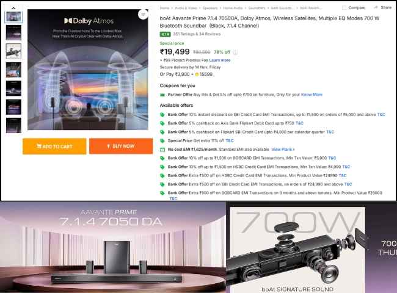
Task: Click the SuperCoin icon next to 15599
Action: pyautogui.click(x=197, y=74)
